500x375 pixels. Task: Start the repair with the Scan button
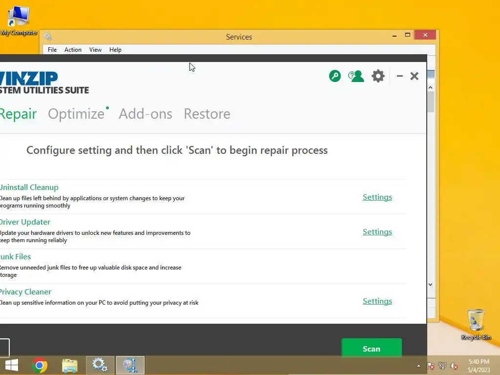372,349
